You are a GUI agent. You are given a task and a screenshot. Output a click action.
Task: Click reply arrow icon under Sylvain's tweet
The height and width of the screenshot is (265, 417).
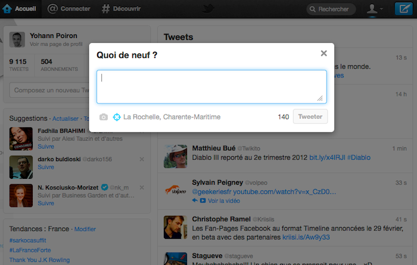[195, 201]
